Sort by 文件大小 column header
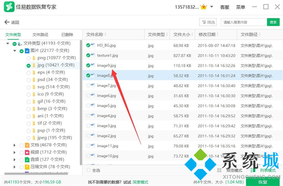Screen dimensions: 283x186 point(183,34)
